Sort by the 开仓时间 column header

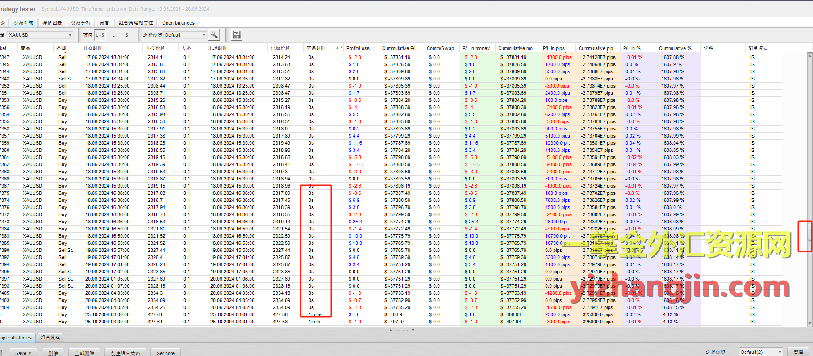tap(112, 48)
